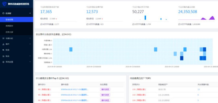Click the 未处理事件数 column header

(203, 84)
